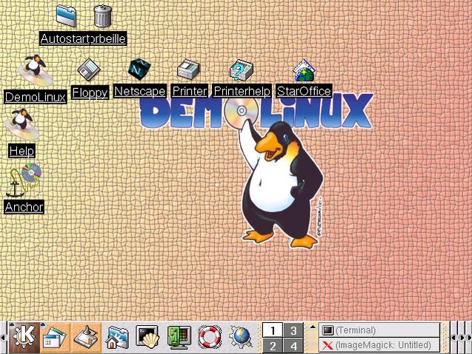This screenshot has height=354, width=472.
Task: Switch to virtual desktop 2
Action: [x=273, y=346]
